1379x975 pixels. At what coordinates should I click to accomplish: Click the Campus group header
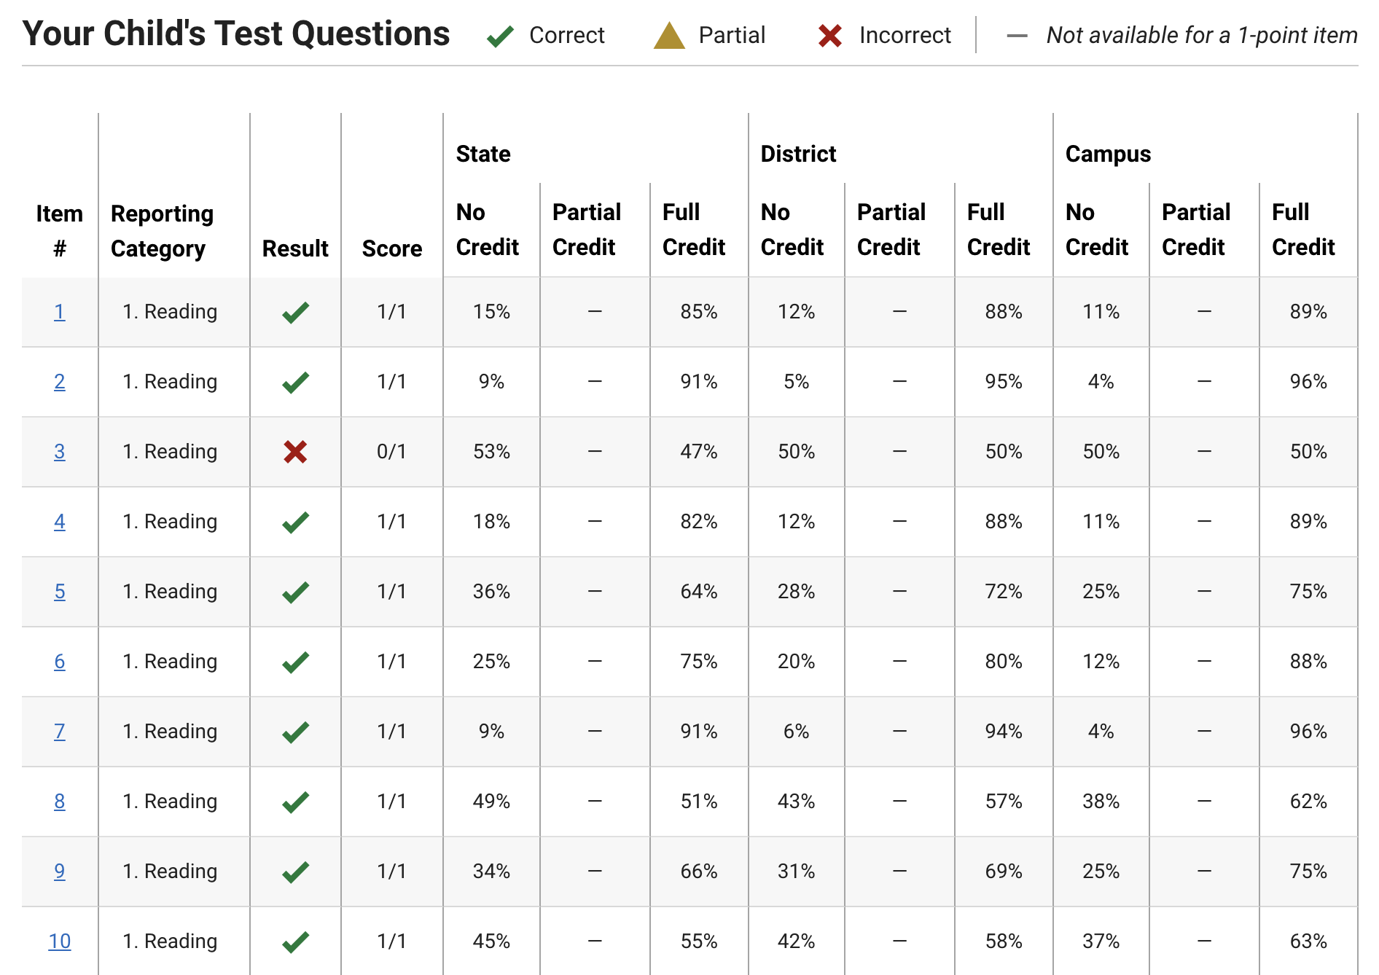(1108, 154)
